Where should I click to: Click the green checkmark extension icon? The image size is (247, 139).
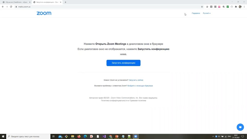(x=228, y=7)
